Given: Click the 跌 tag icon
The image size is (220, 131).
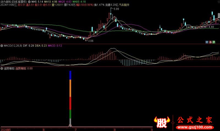Looking at the screenshot, I should 214,42.
